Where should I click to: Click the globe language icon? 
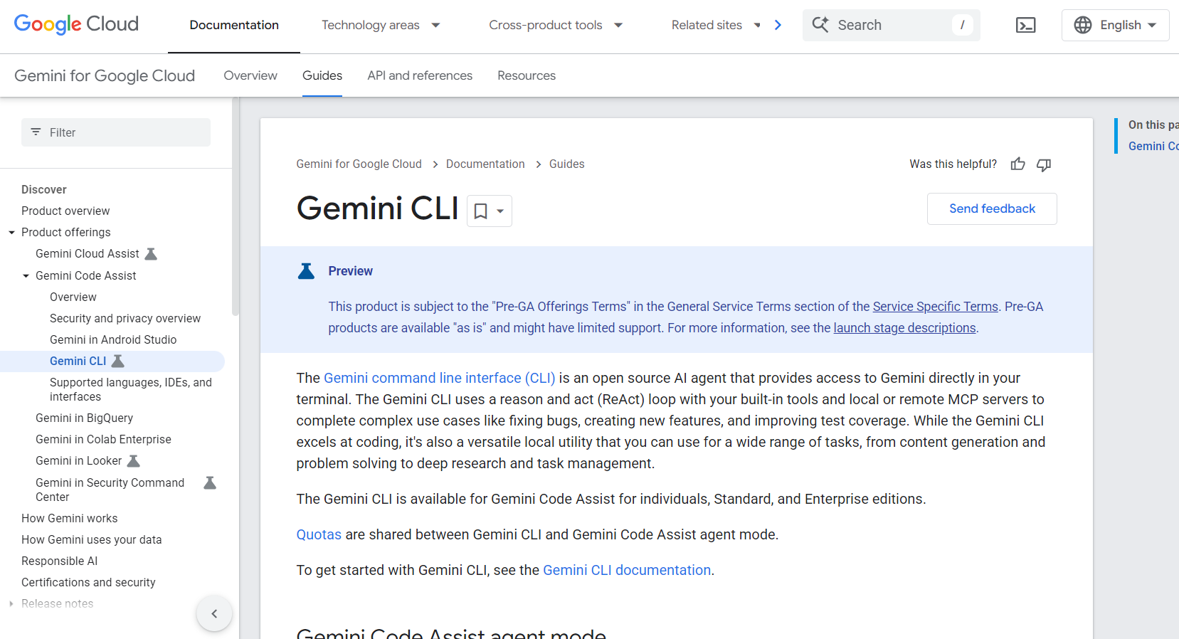[1083, 25]
